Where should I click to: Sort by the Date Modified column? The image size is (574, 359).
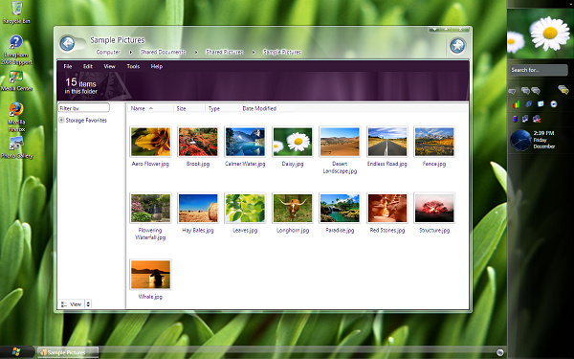tap(259, 108)
